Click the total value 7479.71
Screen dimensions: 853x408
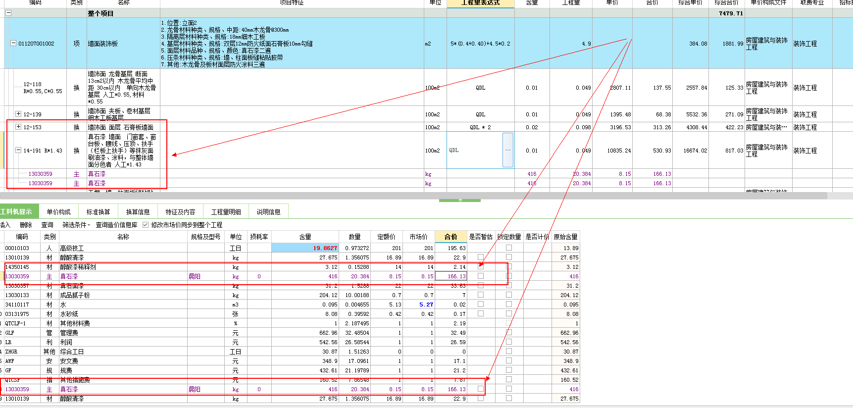[731, 13]
